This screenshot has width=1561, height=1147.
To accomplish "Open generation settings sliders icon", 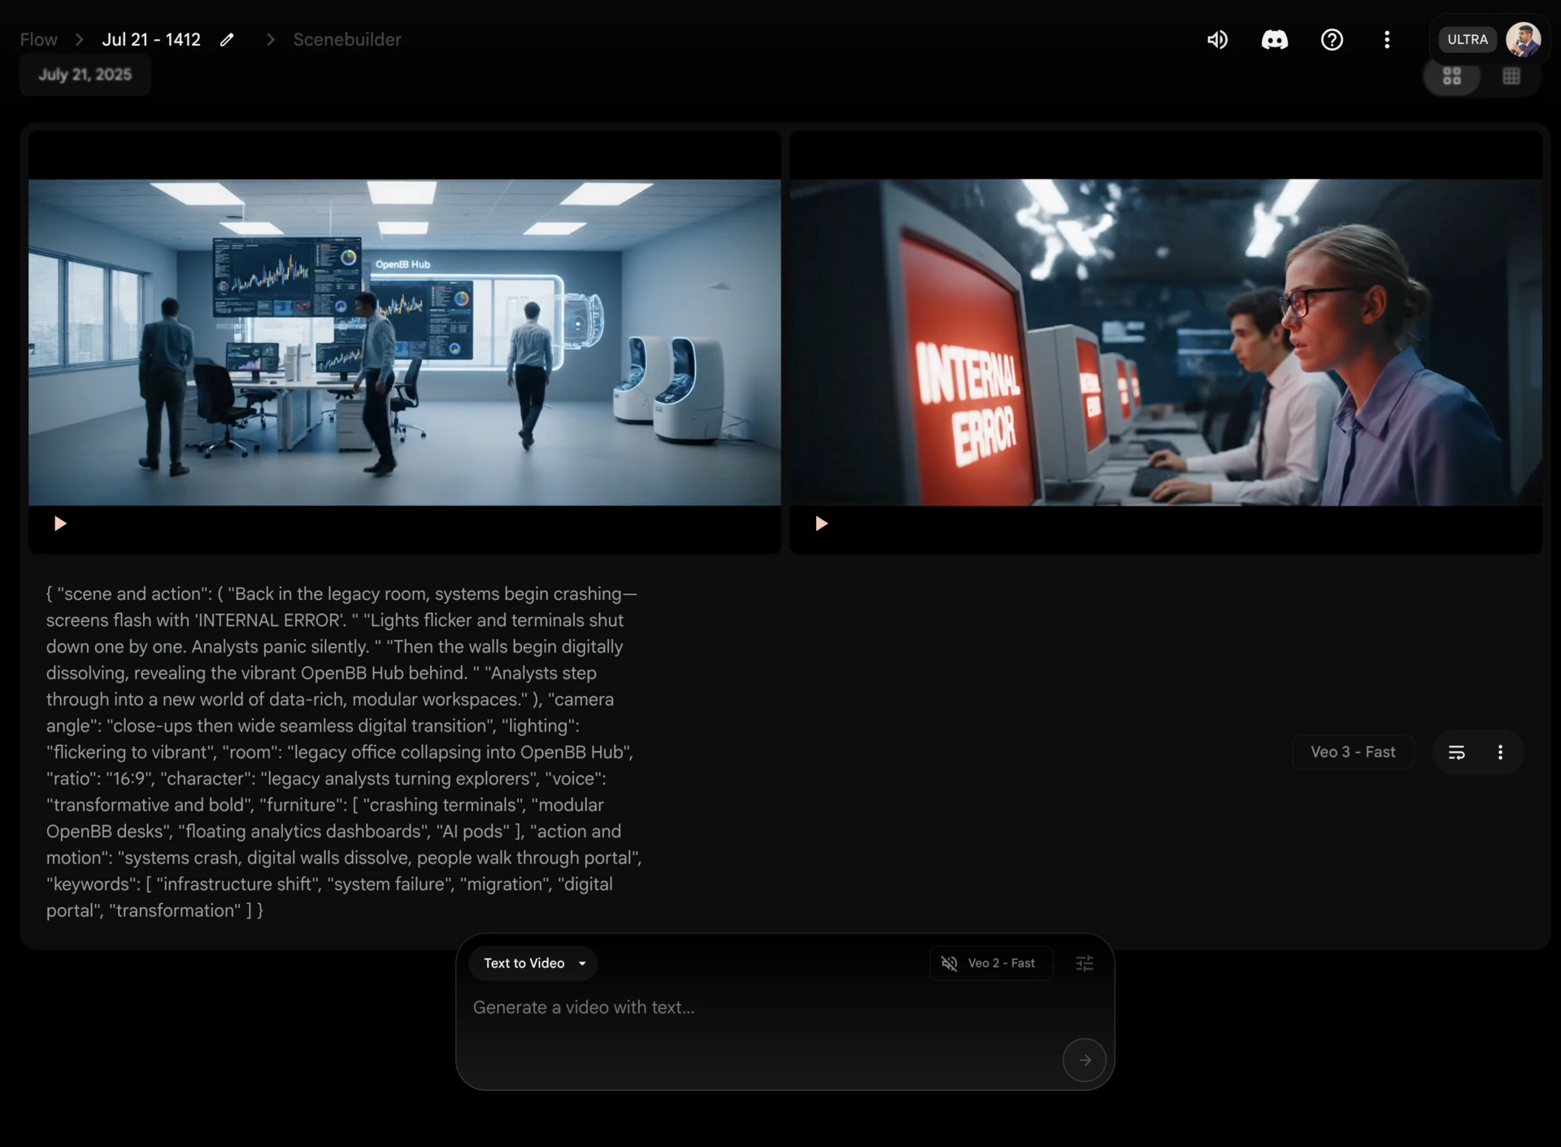I will tap(1085, 963).
